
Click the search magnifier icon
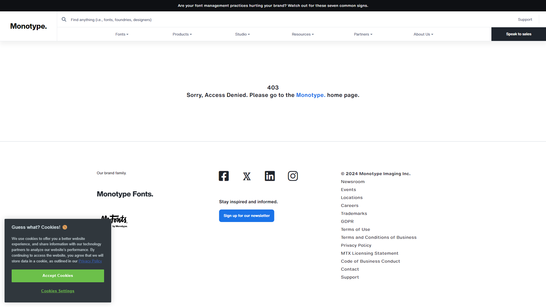tap(64, 19)
